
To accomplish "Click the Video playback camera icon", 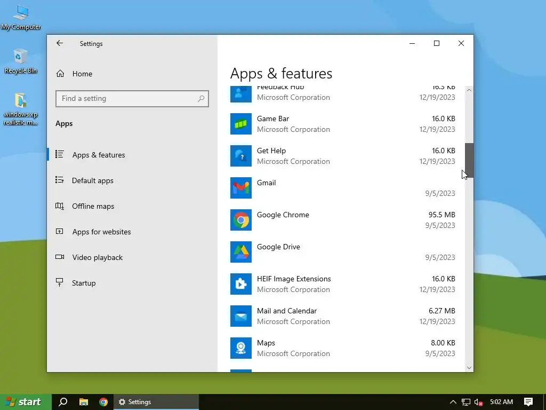I will point(60,257).
